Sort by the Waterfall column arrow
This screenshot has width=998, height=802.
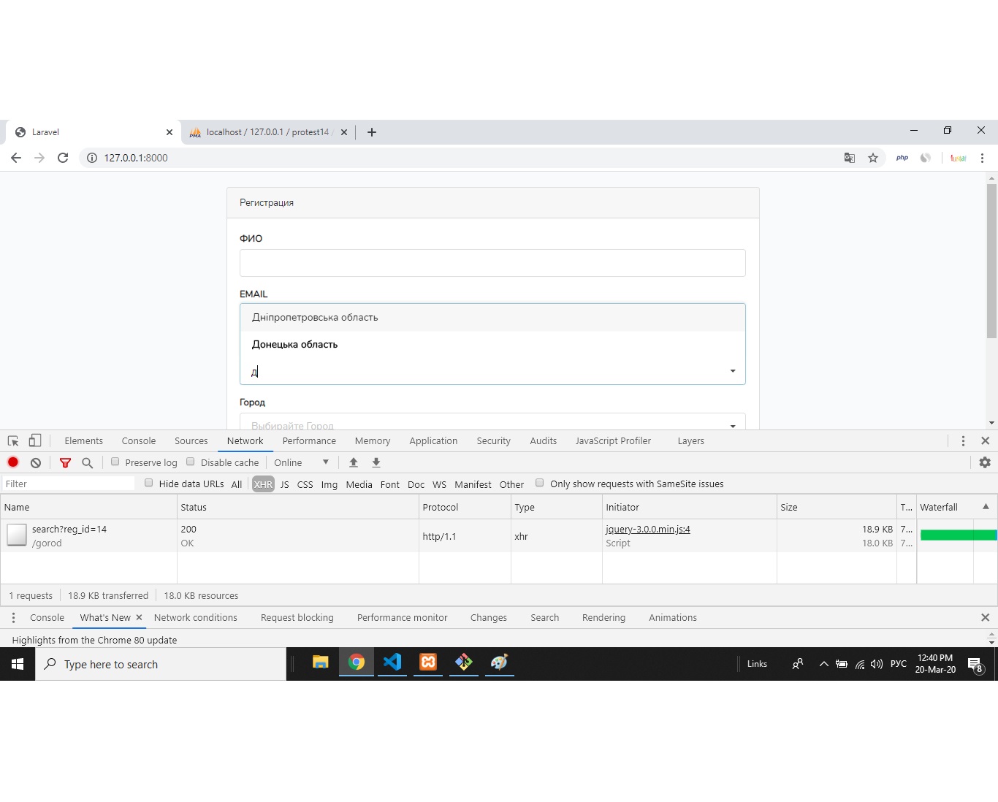(986, 506)
